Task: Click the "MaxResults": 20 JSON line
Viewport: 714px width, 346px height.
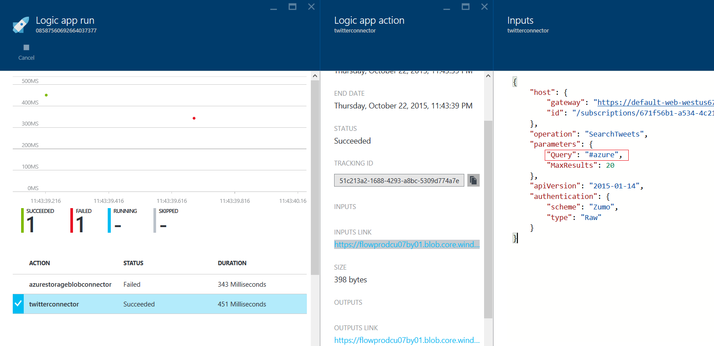Action: click(x=580, y=166)
